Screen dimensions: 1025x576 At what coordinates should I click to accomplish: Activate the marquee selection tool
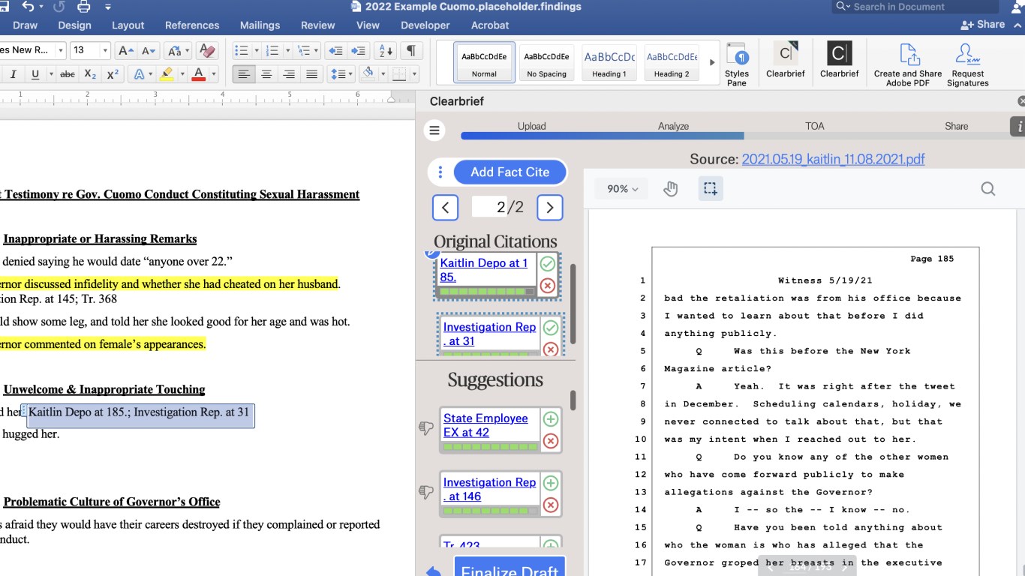pos(710,189)
